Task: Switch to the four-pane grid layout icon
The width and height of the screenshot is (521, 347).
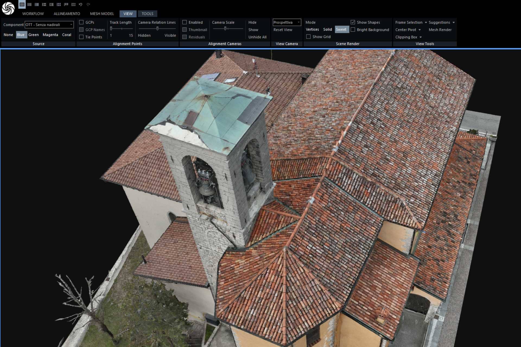Action: coord(59,4)
